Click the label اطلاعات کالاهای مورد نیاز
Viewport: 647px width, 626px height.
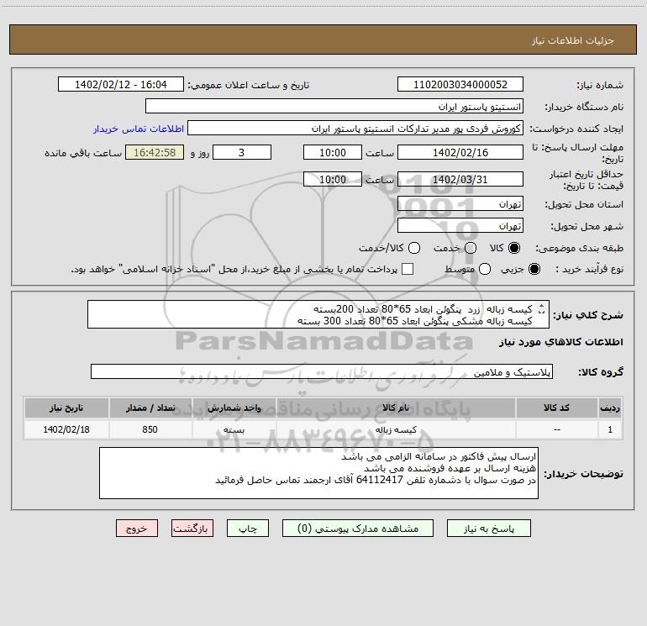click(560, 342)
